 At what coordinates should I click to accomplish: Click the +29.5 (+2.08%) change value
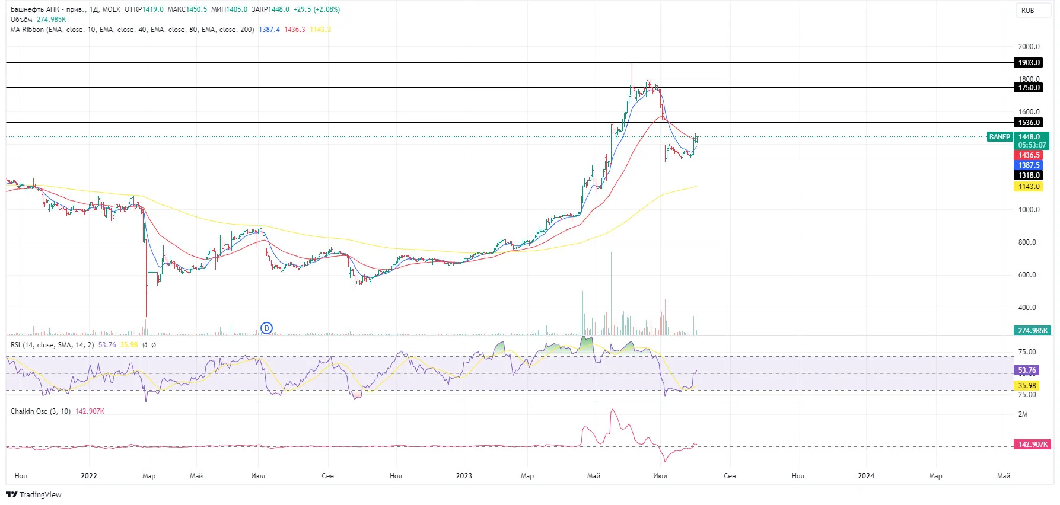tap(317, 9)
